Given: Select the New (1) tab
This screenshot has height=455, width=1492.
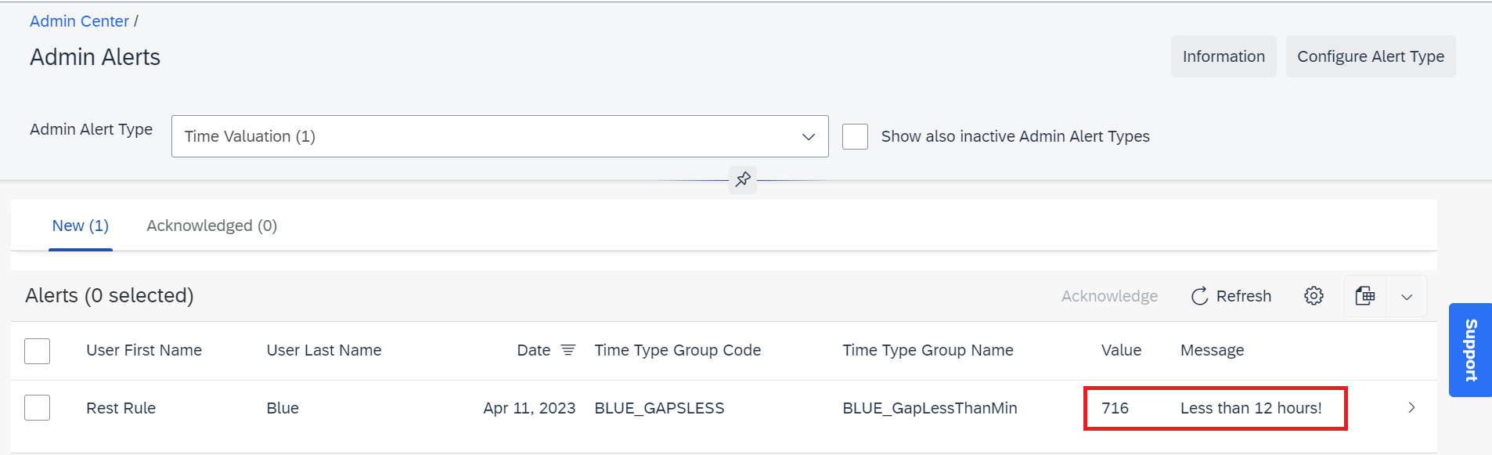Looking at the screenshot, I should 81,226.
